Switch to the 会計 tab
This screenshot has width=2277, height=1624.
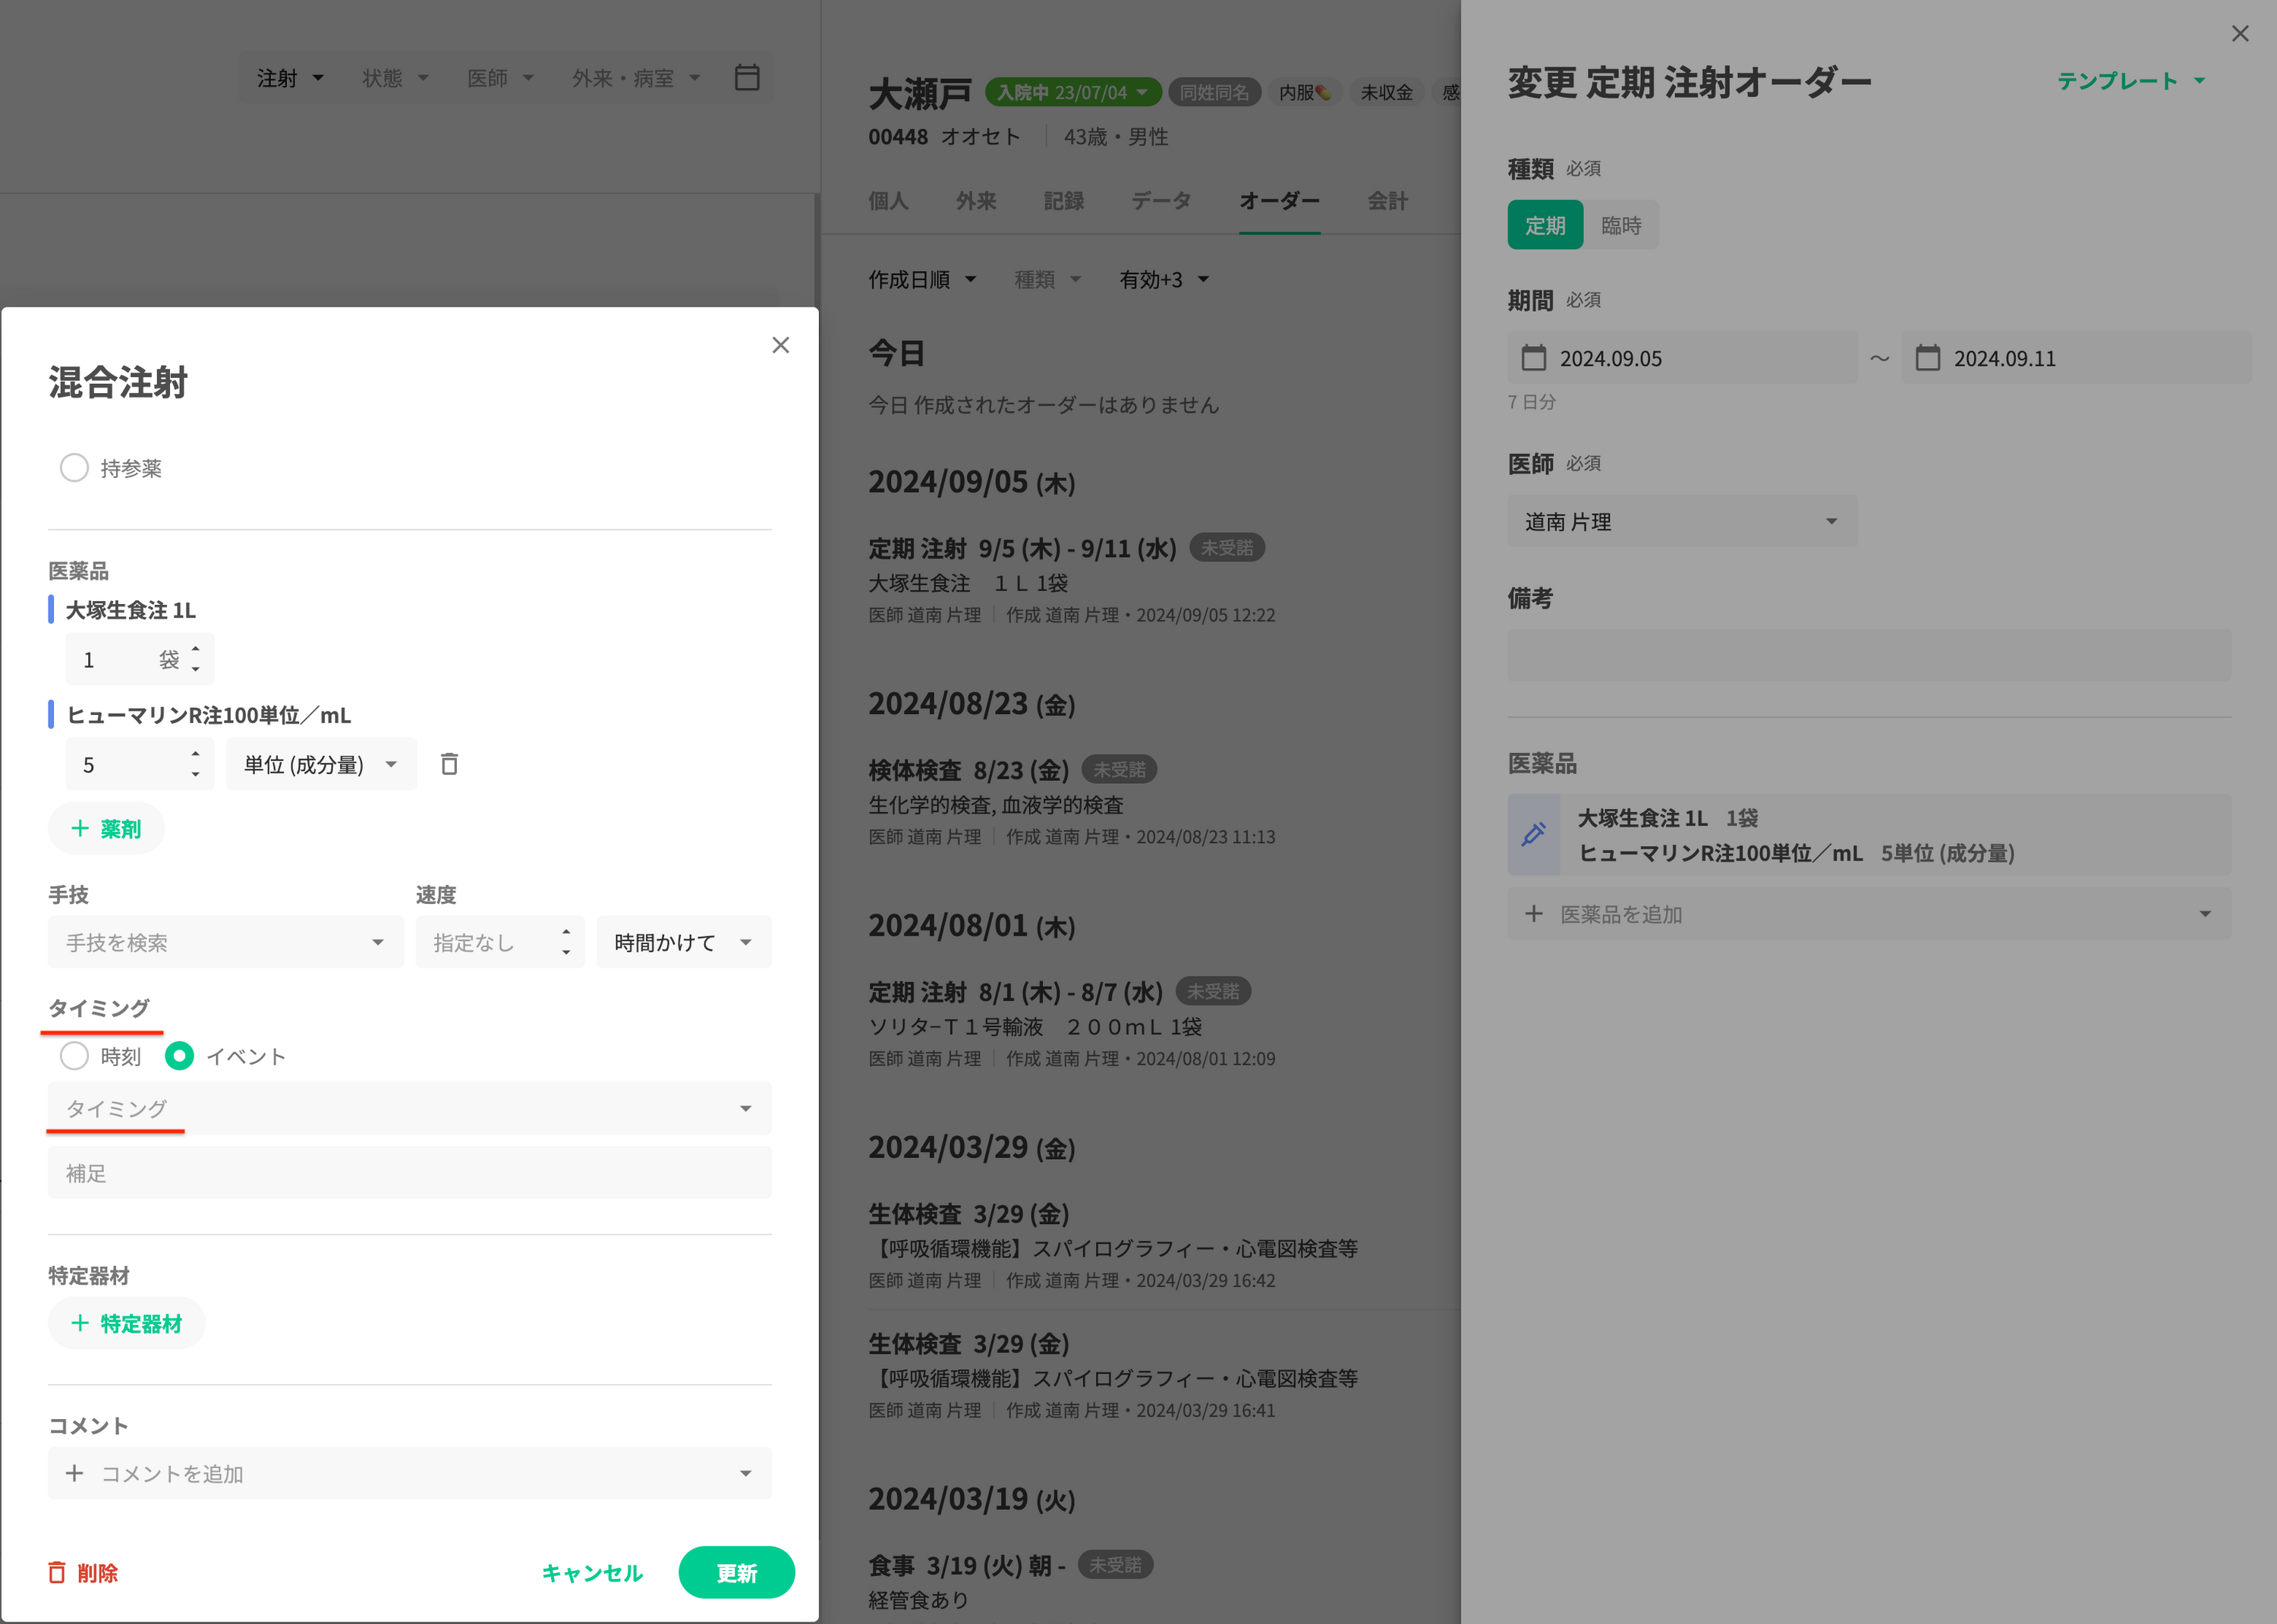pos(1387,200)
